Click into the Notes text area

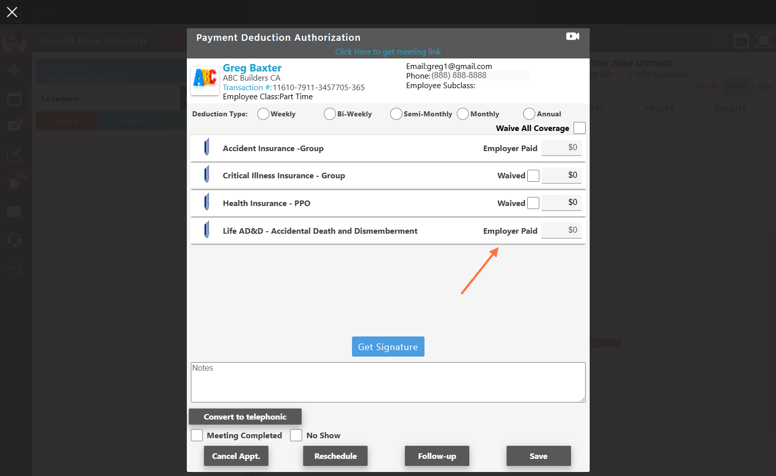click(388, 382)
